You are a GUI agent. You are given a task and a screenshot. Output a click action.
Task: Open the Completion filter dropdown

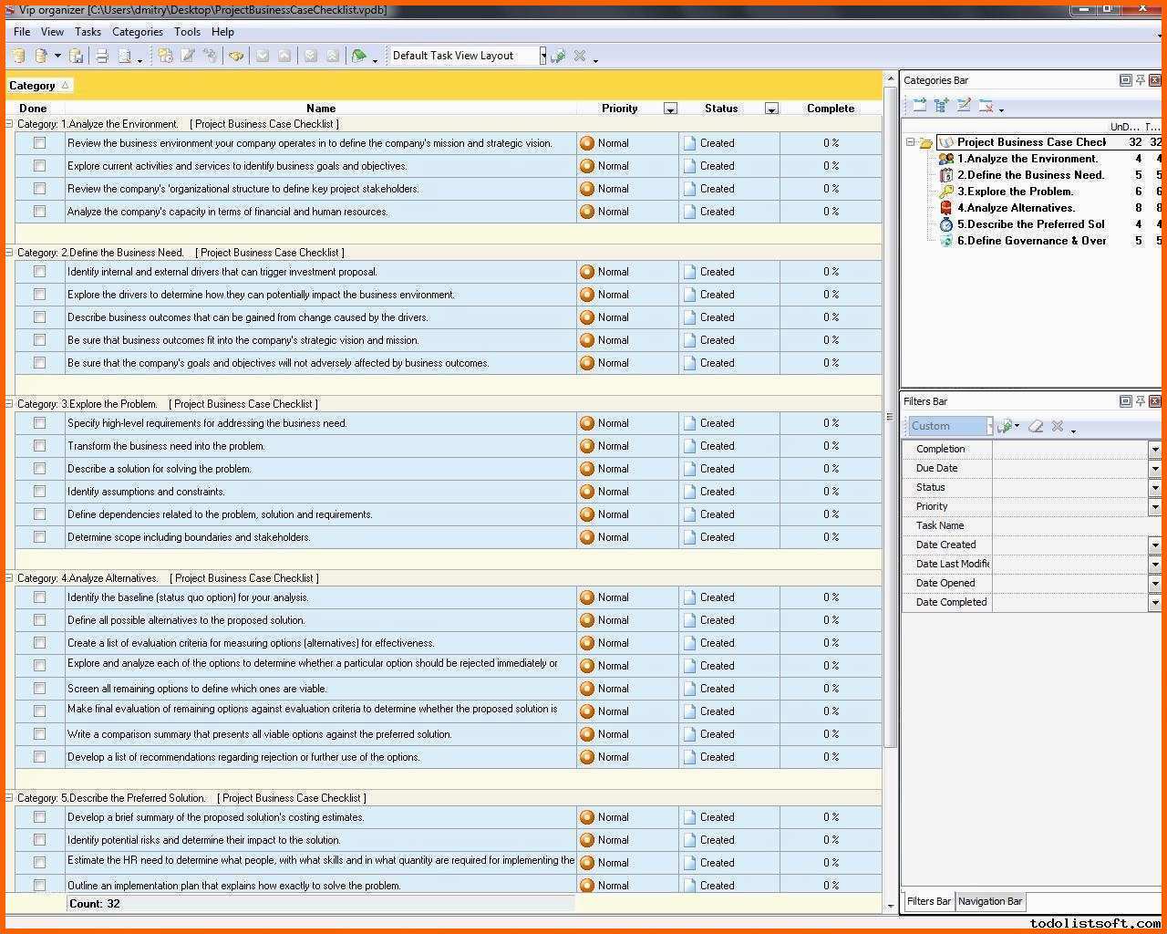[1154, 449]
